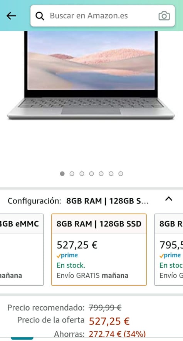Tap the Configuración label row
The height and width of the screenshot is (341, 183).
coord(91,201)
